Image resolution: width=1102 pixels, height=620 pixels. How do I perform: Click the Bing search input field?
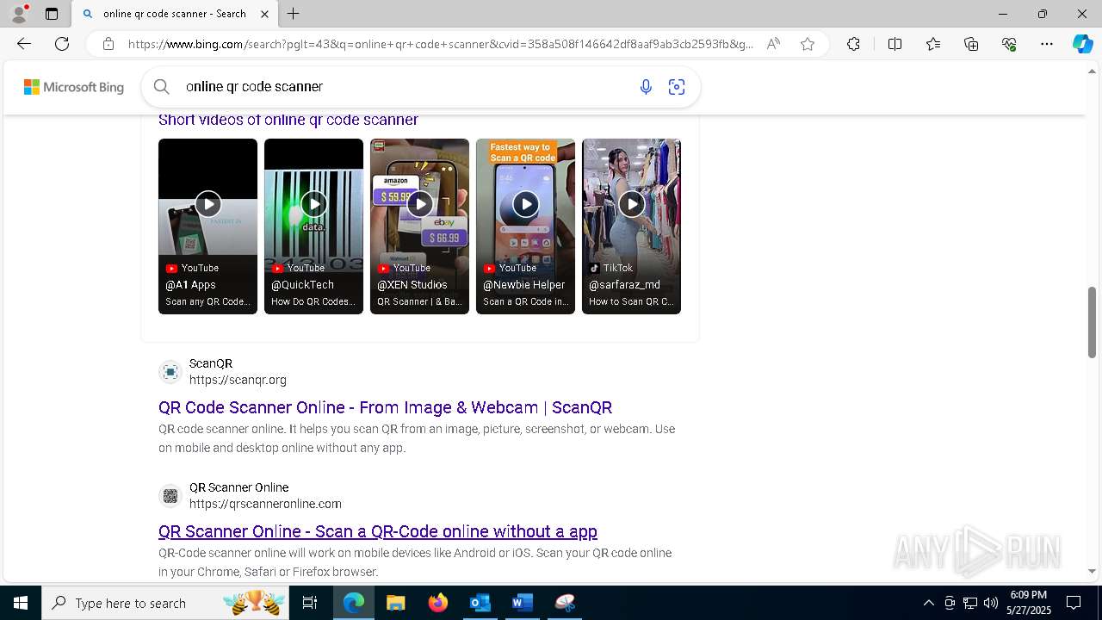pos(405,86)
